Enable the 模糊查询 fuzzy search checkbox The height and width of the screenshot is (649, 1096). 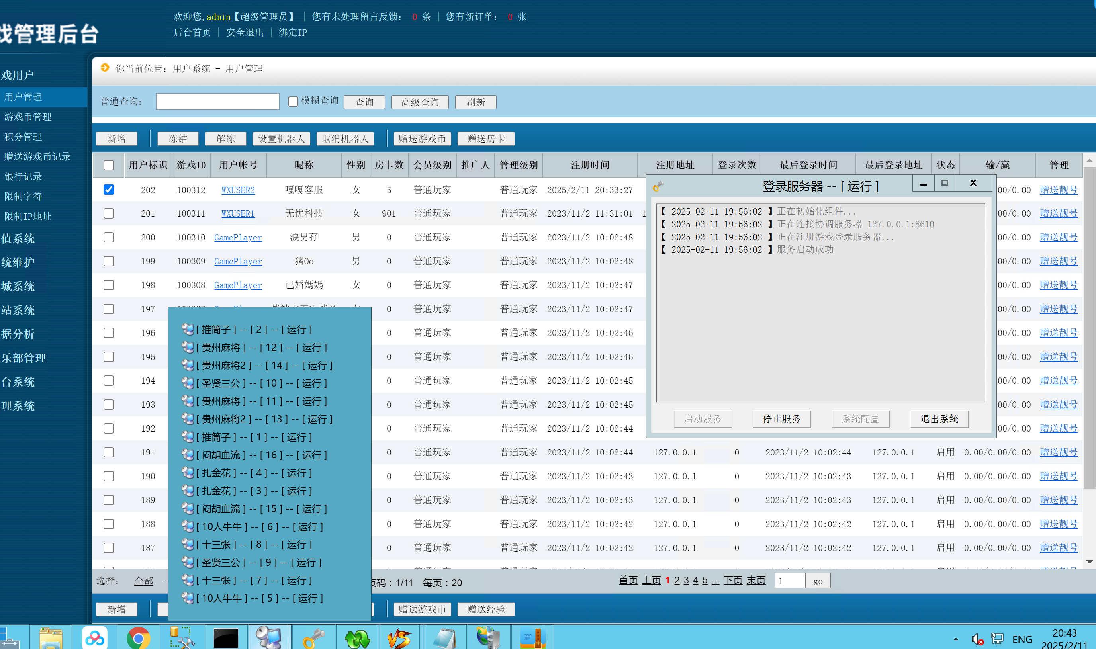(x=293, y=102)
